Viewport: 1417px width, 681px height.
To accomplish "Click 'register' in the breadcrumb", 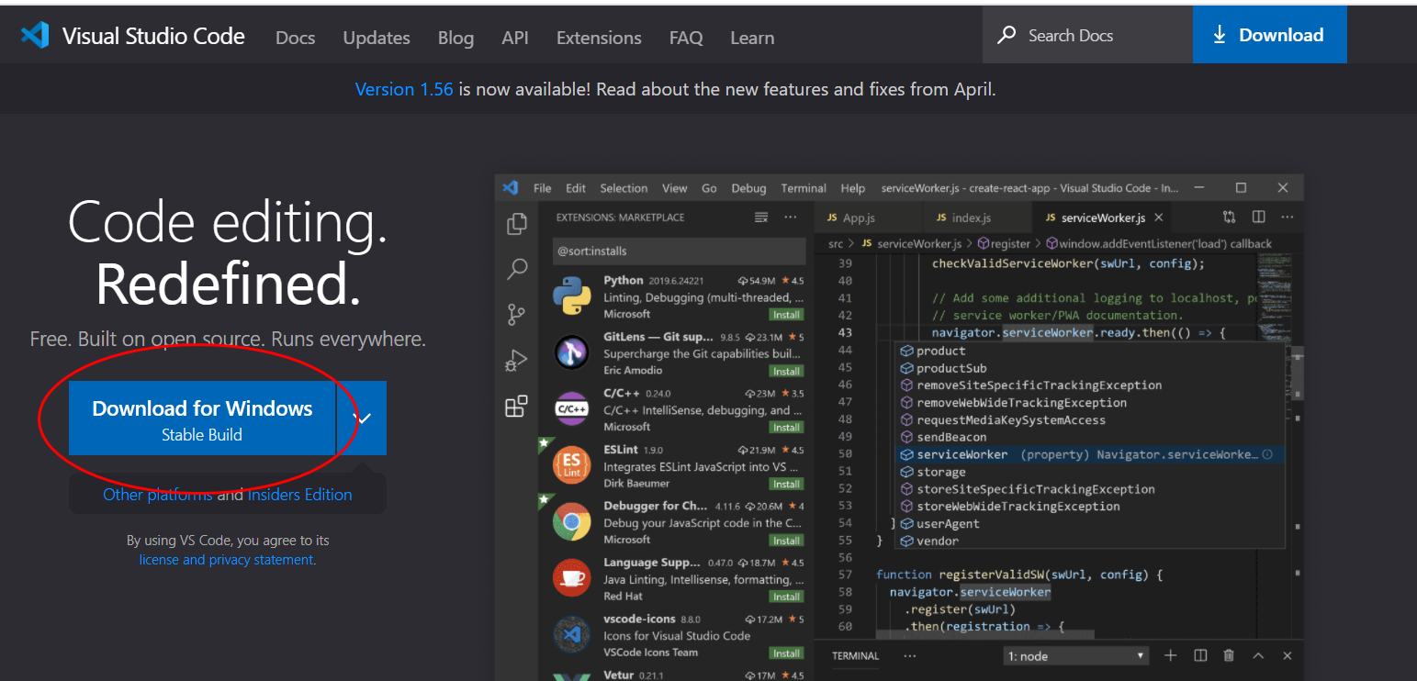I will (1010, 244).
